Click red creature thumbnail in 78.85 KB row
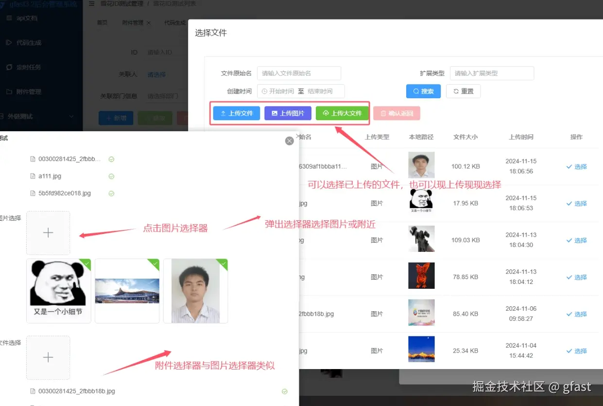This screenshot has width=603, height=406. (421, 276)
